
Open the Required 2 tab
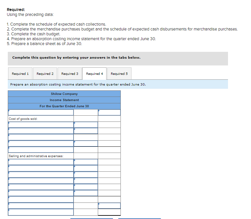(x=45, y=74)
